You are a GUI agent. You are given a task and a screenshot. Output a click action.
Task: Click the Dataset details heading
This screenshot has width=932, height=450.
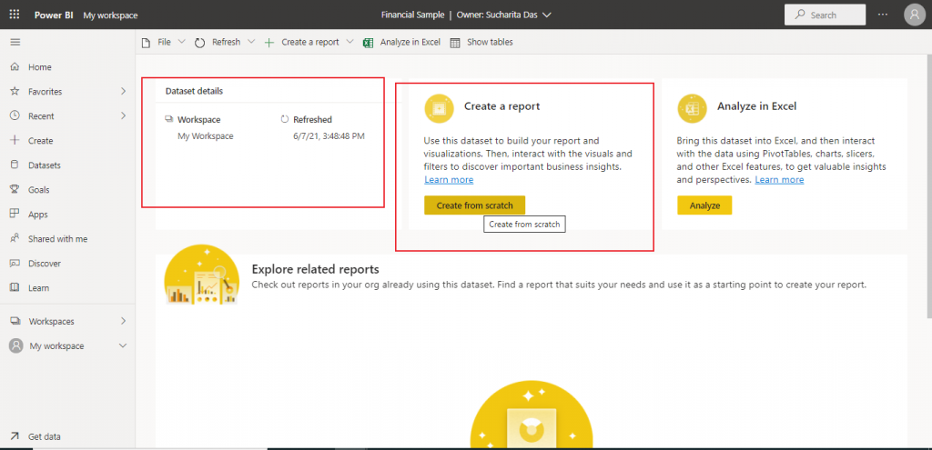pyautogui.click(x=195, y=92)
